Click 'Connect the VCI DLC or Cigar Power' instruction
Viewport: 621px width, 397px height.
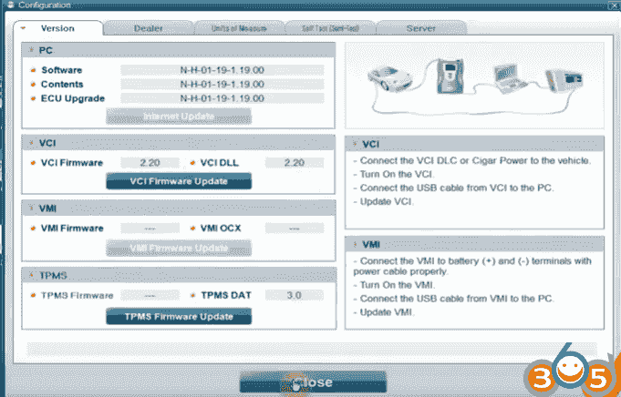click(x=472, y=160)
